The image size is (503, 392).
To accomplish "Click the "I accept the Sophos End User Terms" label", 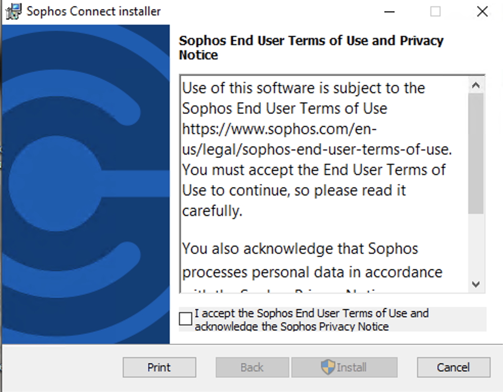I will (x=311, y=319).
